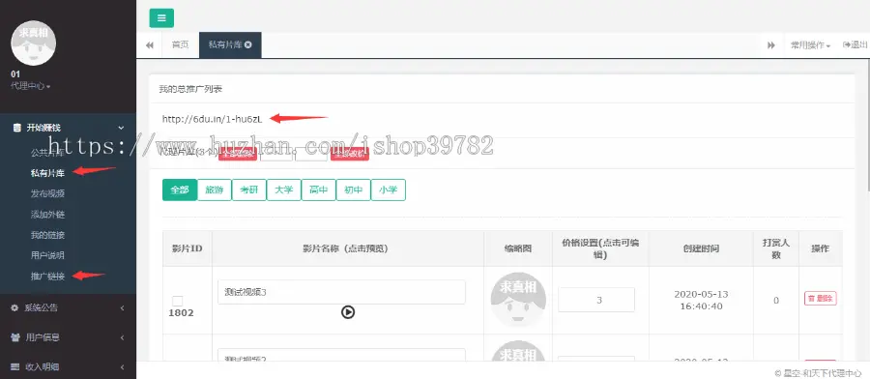Image resolution: width=870 pixels, height=379 pixels.
Task: Select the 私有片库 tab
Action: coord(230,44)
